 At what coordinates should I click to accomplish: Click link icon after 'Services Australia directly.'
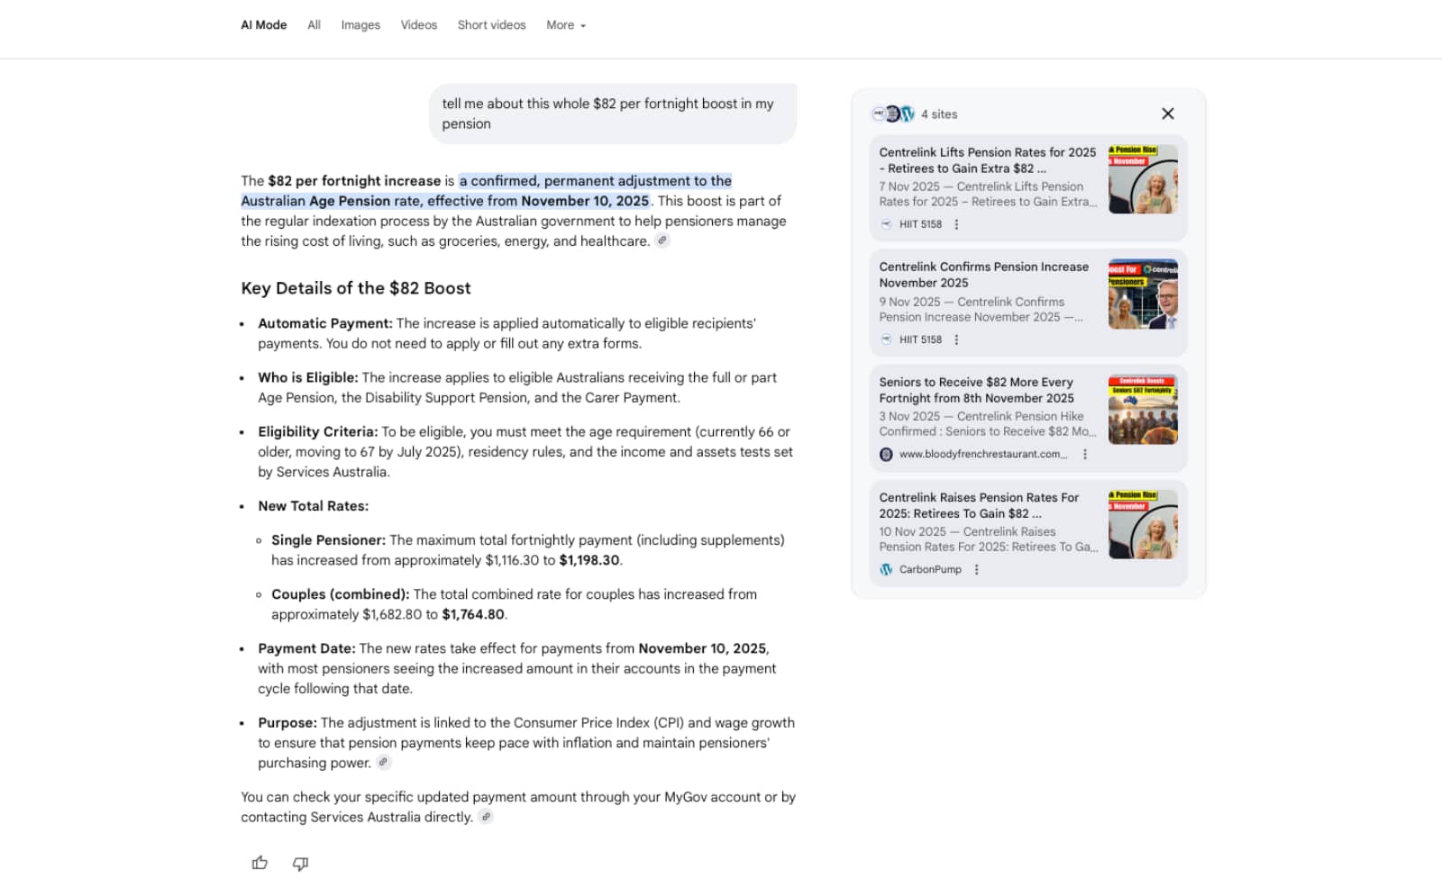(x=486, y=817)
